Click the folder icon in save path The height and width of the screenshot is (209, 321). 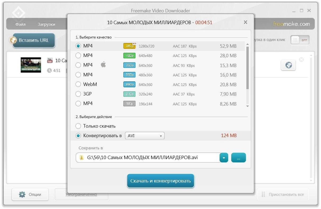82,158
